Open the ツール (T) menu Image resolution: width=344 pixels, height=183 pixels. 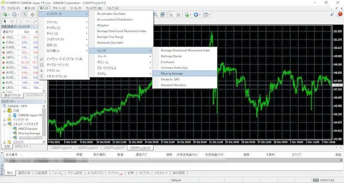[76, 8]
